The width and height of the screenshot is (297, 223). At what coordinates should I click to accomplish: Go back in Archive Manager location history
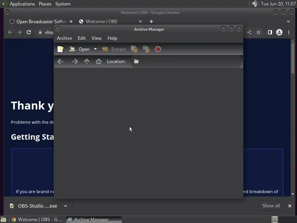point(60,62)
